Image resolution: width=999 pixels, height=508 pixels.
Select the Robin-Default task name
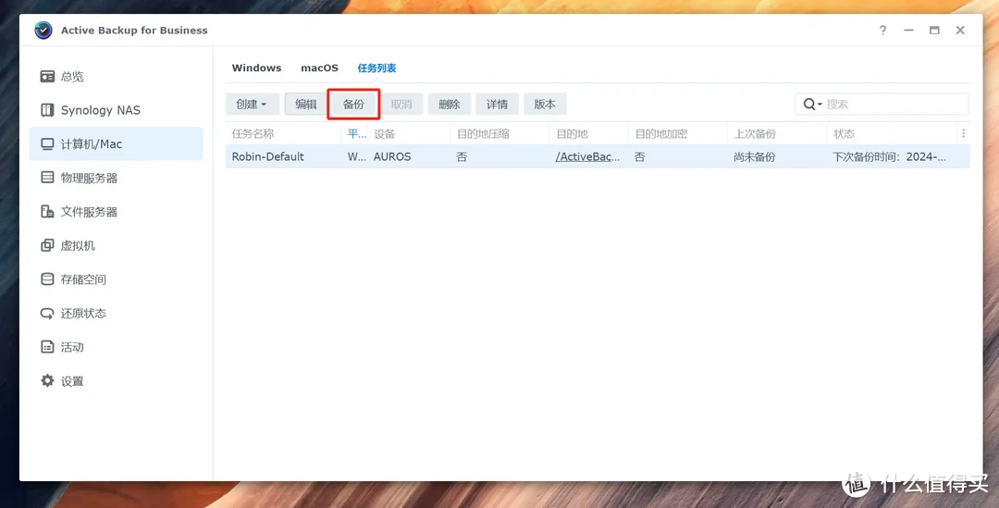[x=267, y=156]
